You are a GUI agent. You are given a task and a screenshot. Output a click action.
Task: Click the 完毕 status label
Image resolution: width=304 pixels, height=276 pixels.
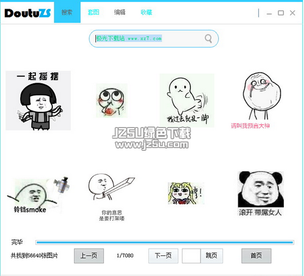pyautogui.click(x=17, y=242)
